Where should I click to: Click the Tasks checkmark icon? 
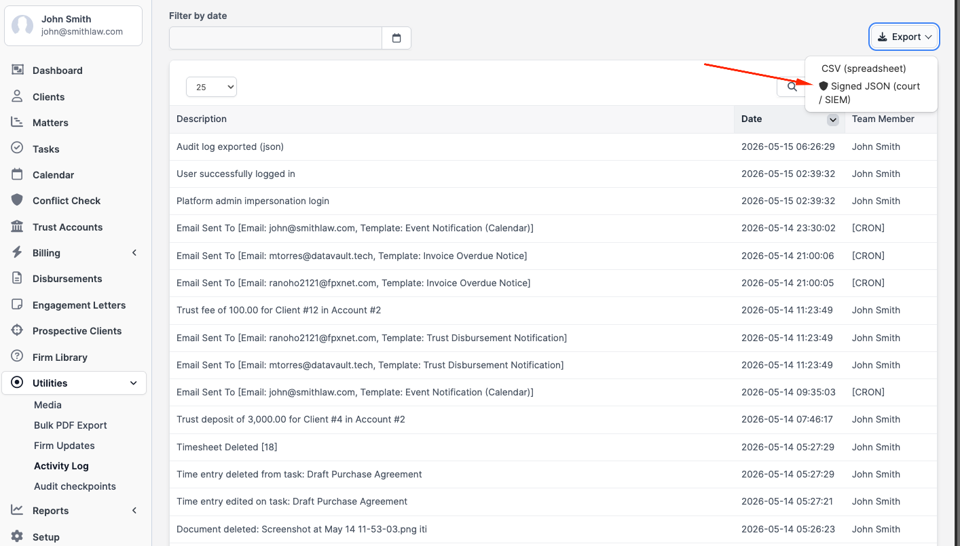pyautogui.click(x=18, y=149)
